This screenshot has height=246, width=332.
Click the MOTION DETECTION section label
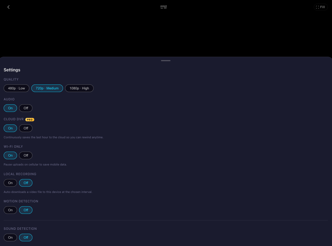pyautogui.click(x=21, y=201)
